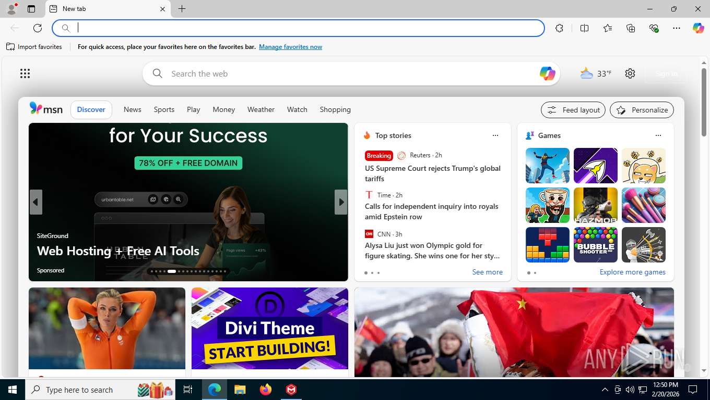The image size is (710, 400).
Task: Activate Split screen icon
Action: 584,28
